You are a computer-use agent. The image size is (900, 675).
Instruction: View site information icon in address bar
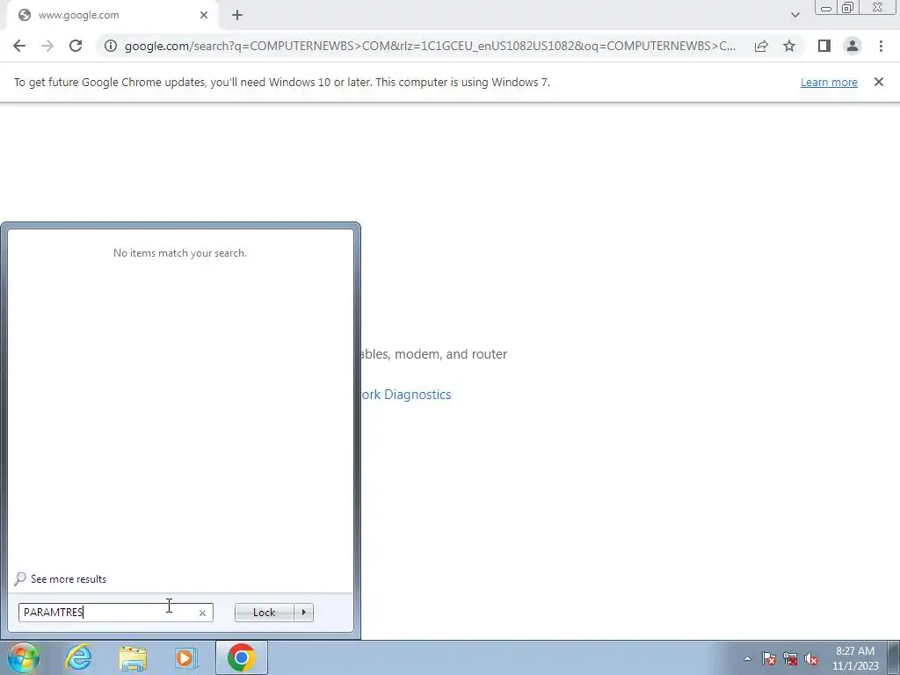coord(110,46)
